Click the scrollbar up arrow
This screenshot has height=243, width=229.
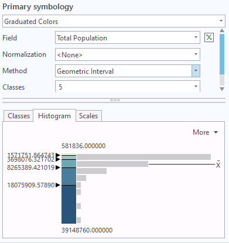222,30
